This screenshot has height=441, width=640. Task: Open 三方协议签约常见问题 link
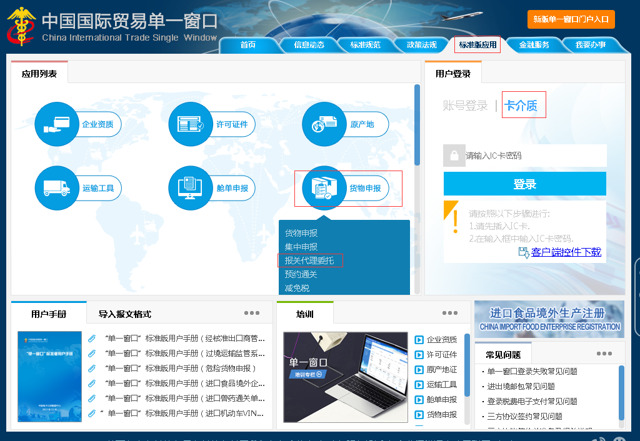pyautogui.click(x=525, y=417)
